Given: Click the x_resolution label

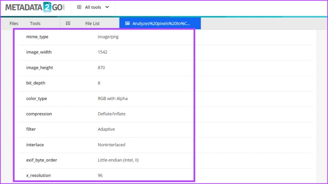Looking at the screenshot, I should pyautogui.click(x=39, y=175).
